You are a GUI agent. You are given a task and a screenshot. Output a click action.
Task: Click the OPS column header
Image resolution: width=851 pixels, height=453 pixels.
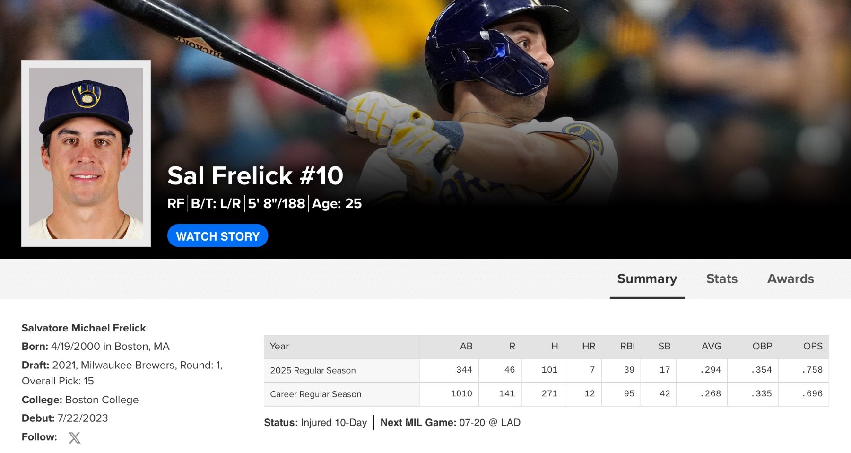click(x=812, y=346)
